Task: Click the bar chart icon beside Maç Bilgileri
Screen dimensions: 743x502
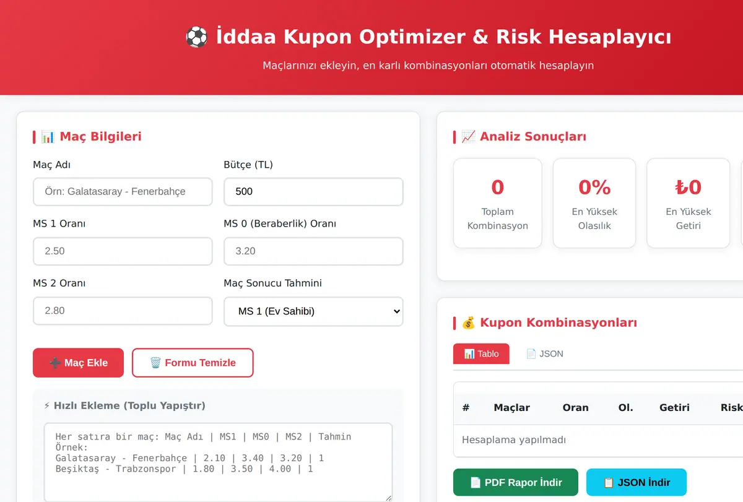Action: point(48,136)
